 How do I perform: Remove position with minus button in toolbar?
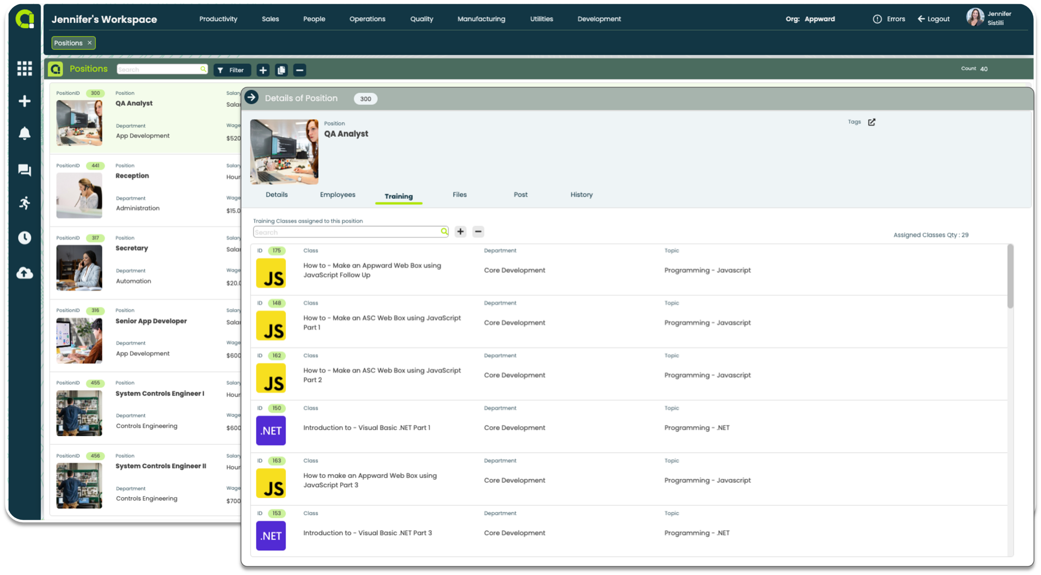[x=300, y=70]
